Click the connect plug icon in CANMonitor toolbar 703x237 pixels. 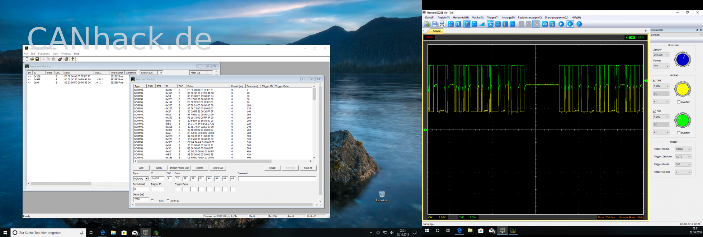click(60, 59)
